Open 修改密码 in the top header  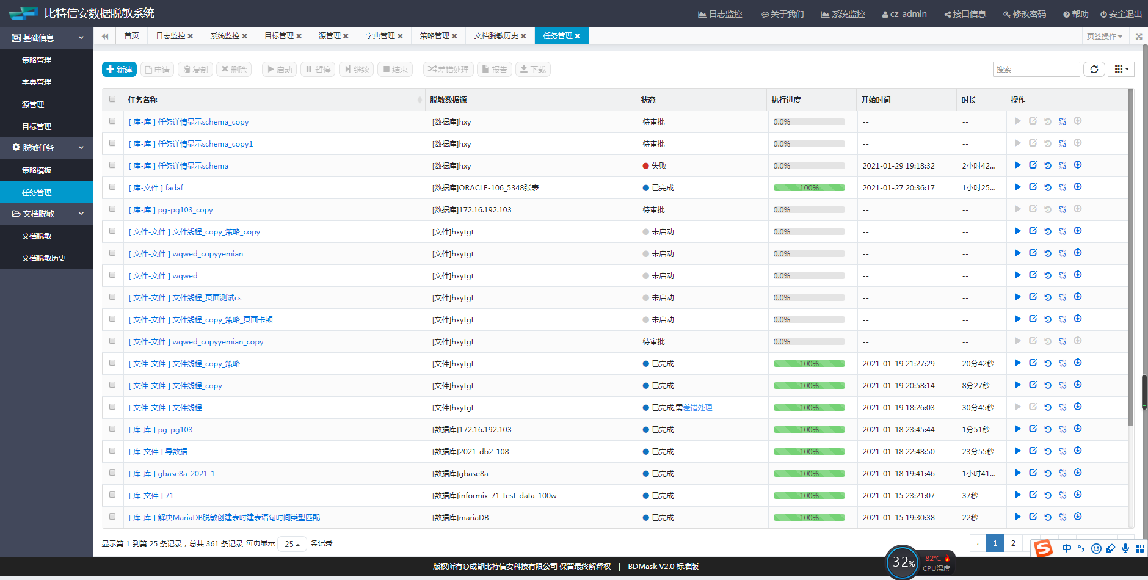pyautogui.click(x=1025, y=14)
